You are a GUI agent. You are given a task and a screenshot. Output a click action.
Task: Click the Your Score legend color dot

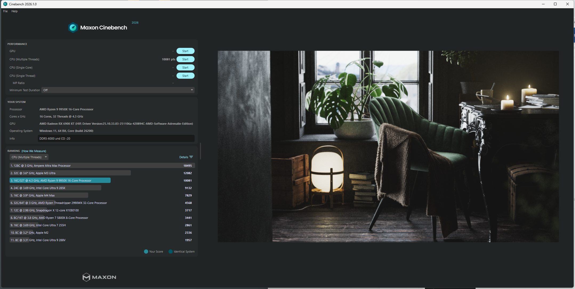[x=146, y=252]
